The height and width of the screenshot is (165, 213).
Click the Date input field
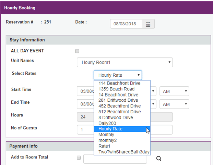pos(126,24)
